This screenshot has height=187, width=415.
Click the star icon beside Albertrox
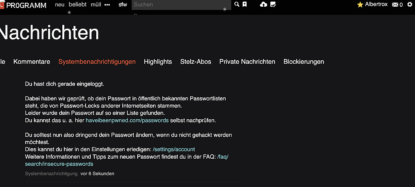pos(360,5)
